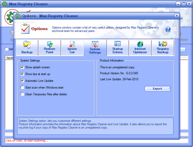Click the System Settings description text box

click(95, 126)
